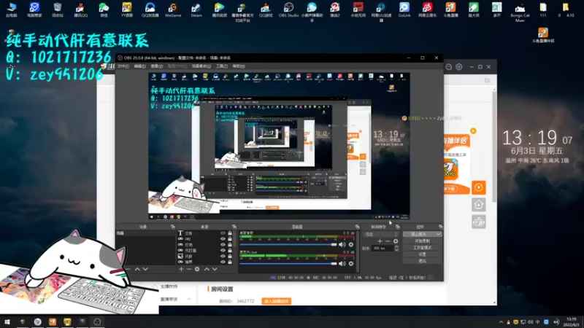Viewport: 584px width, 328px height.
Task: Open Douyu window hexagon settings icon
Action: click(x=459, y=66)
